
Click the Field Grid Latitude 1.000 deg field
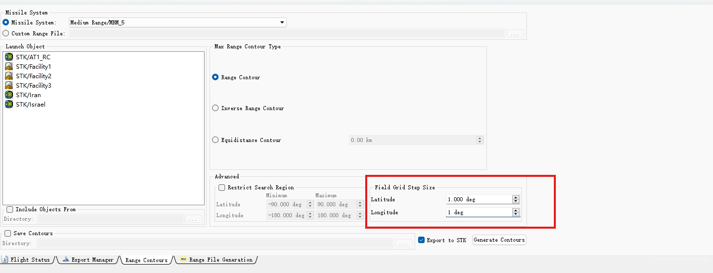click(479, 199)
